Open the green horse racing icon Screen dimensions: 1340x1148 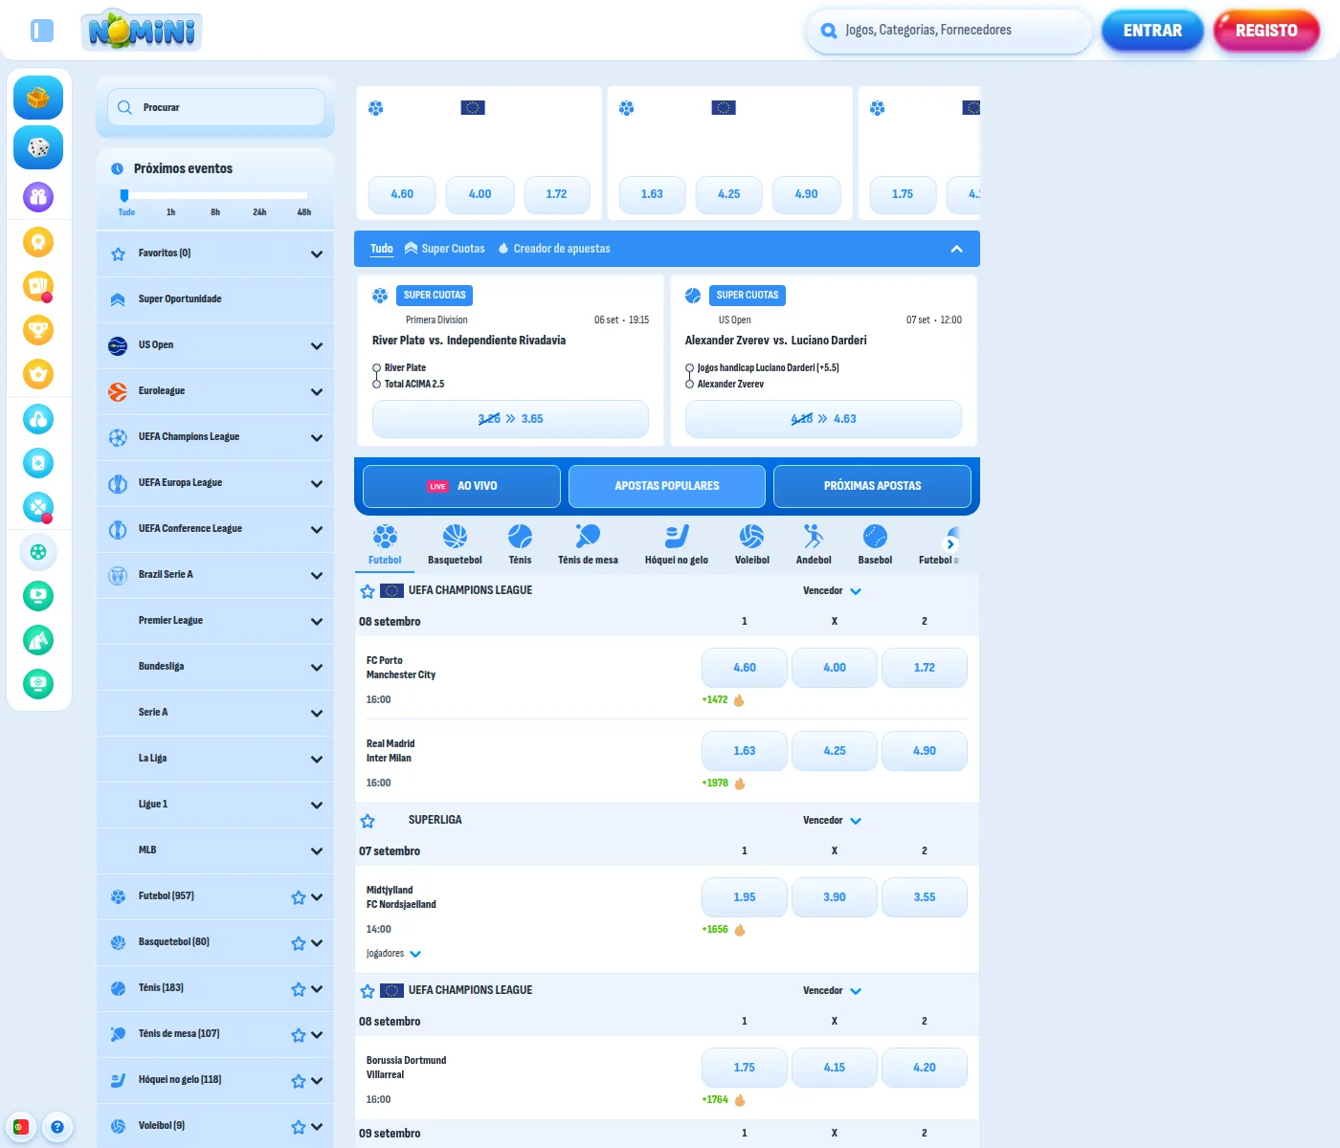38,640
